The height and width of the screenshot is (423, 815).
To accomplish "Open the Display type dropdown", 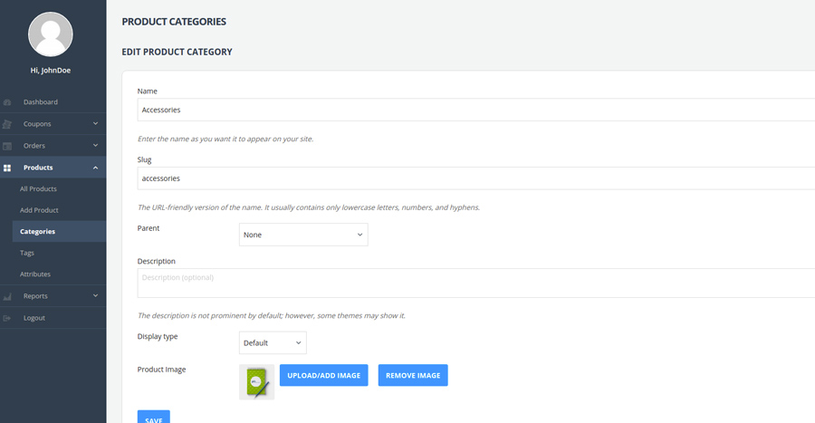I will [x=273, y=343].
